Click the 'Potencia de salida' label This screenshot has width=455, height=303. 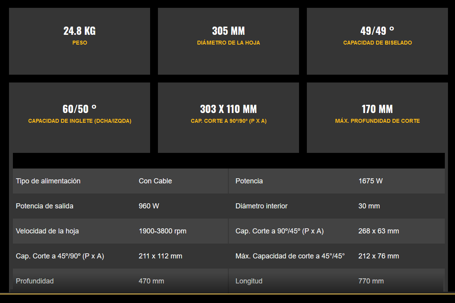(45, 206)
